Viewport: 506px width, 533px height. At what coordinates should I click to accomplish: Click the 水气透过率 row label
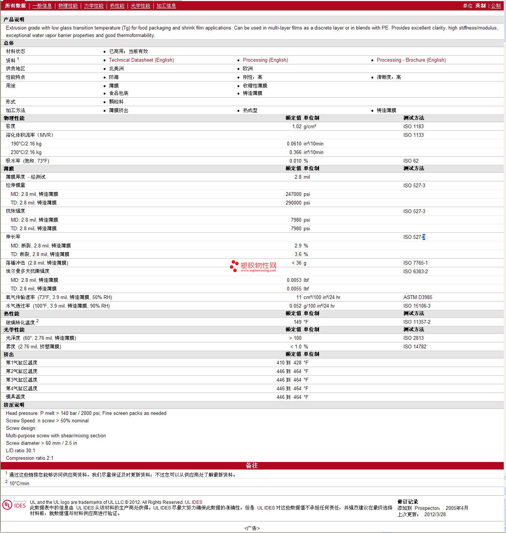click(58, 306)
